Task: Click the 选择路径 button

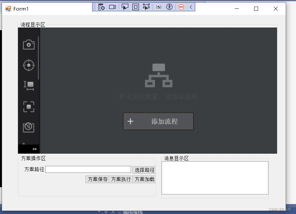Action: [144, 170]
